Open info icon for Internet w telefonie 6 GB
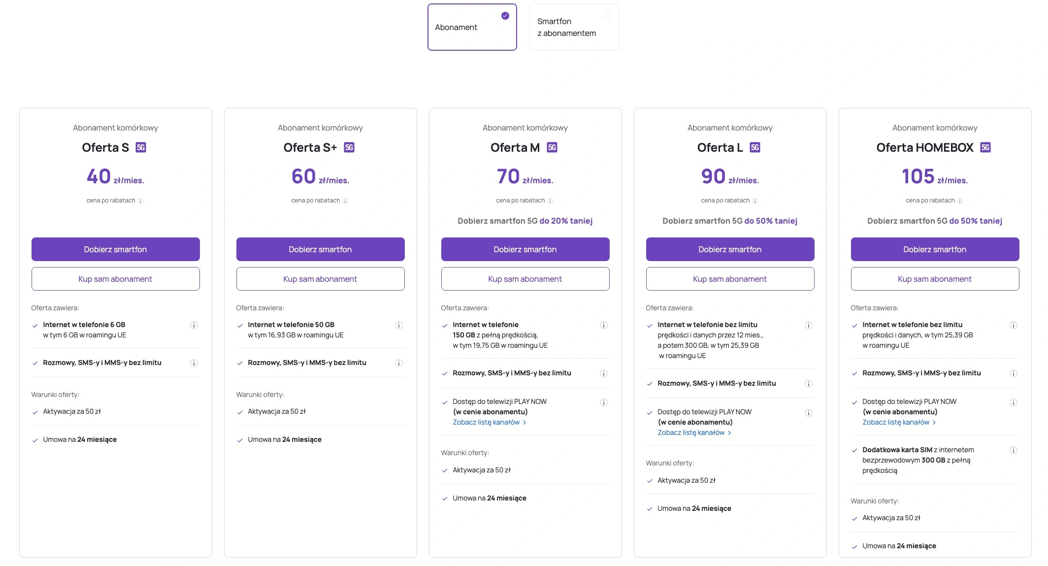Viewport: 1048px width, 566px height. point(194,325)
